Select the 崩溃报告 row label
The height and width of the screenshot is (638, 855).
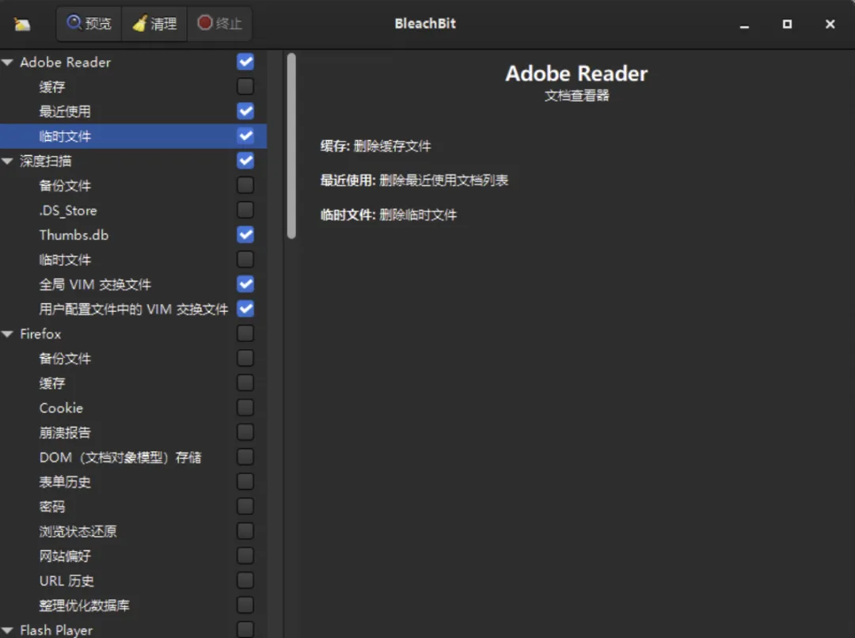(65, 432)
